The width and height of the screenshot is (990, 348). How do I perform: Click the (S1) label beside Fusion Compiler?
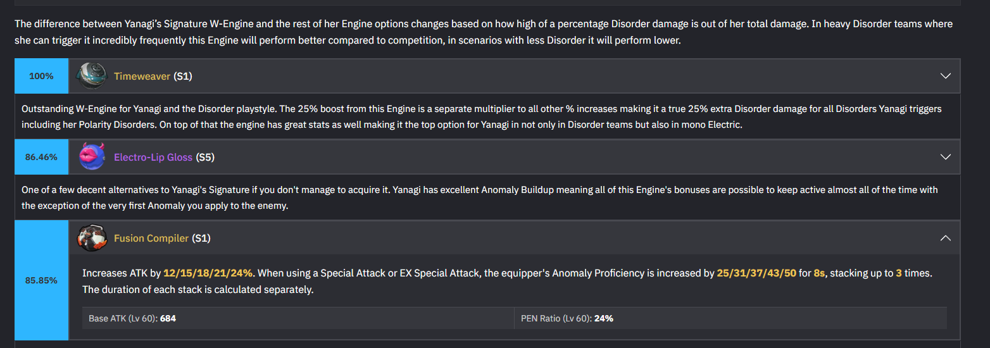[201, 238]
